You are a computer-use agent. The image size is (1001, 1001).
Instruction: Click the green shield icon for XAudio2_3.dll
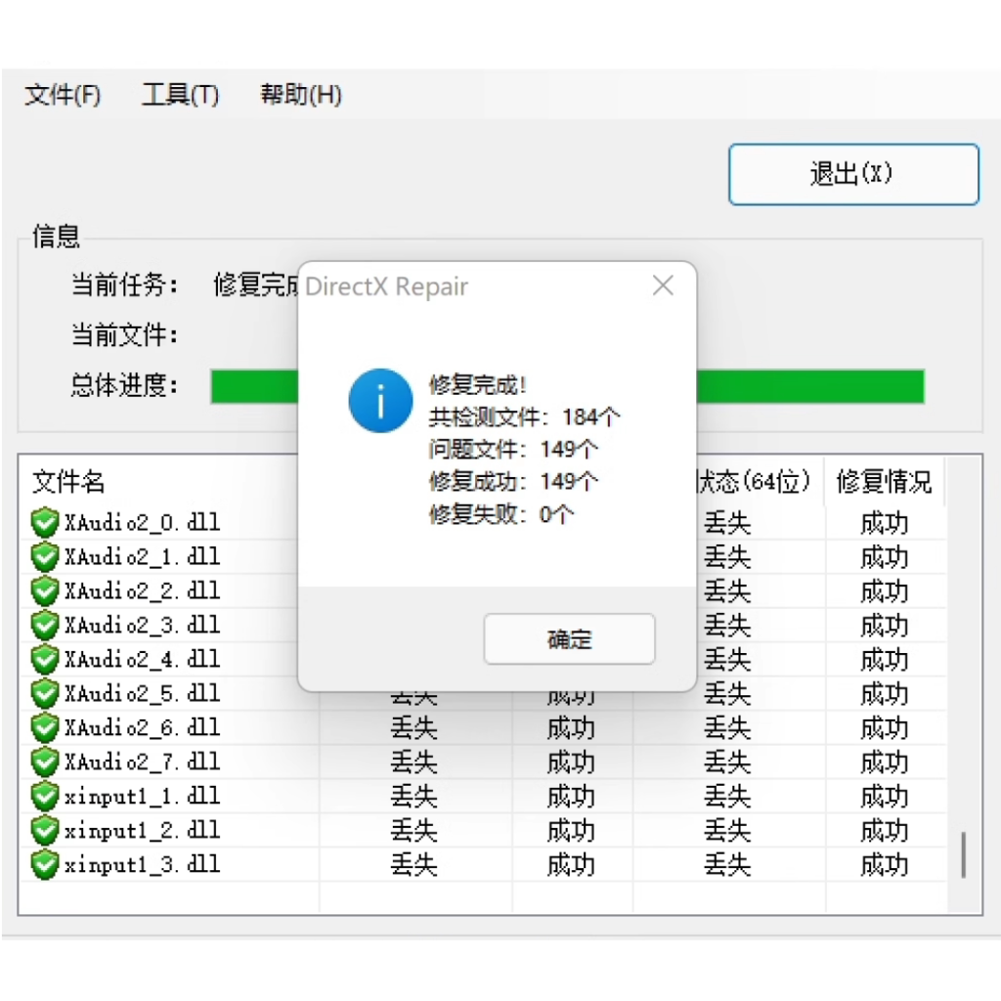45,625
